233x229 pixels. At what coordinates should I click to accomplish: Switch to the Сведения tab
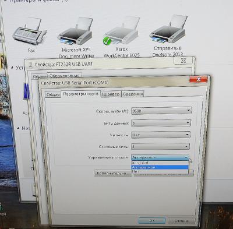[133, 94]
